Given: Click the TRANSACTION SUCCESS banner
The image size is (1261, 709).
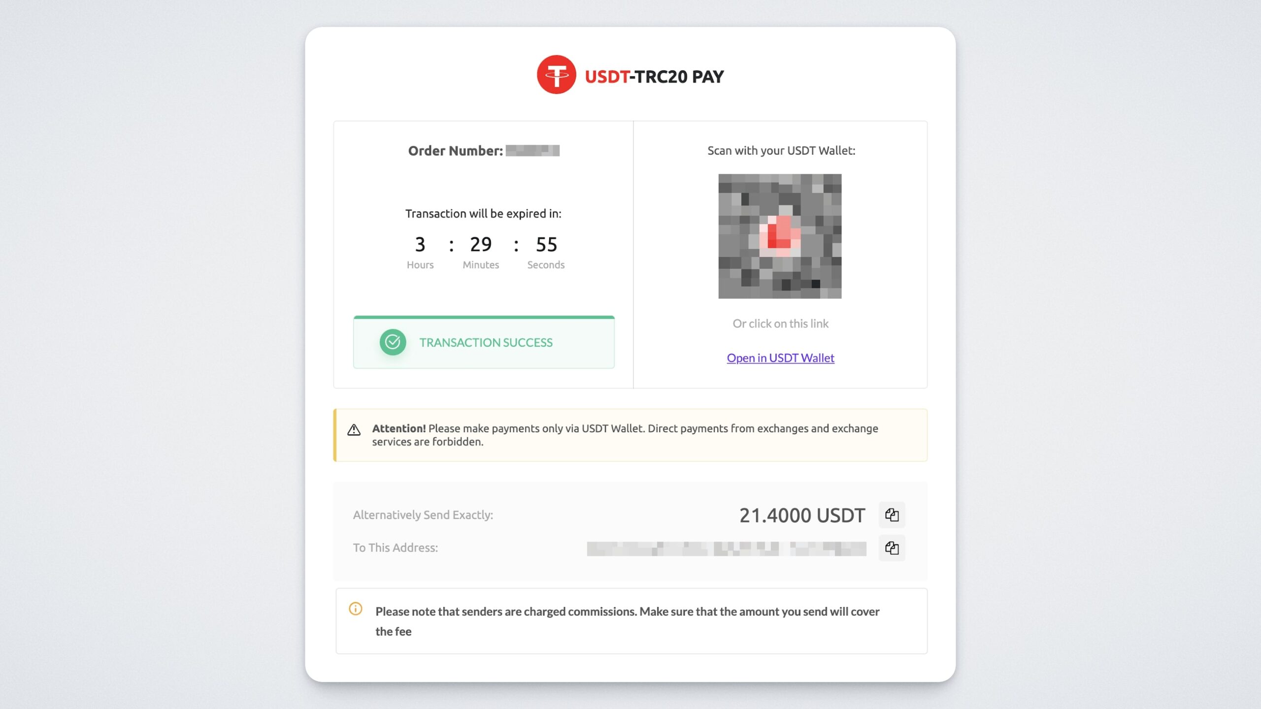Looking at the screenshot, I should pos(484,342).
